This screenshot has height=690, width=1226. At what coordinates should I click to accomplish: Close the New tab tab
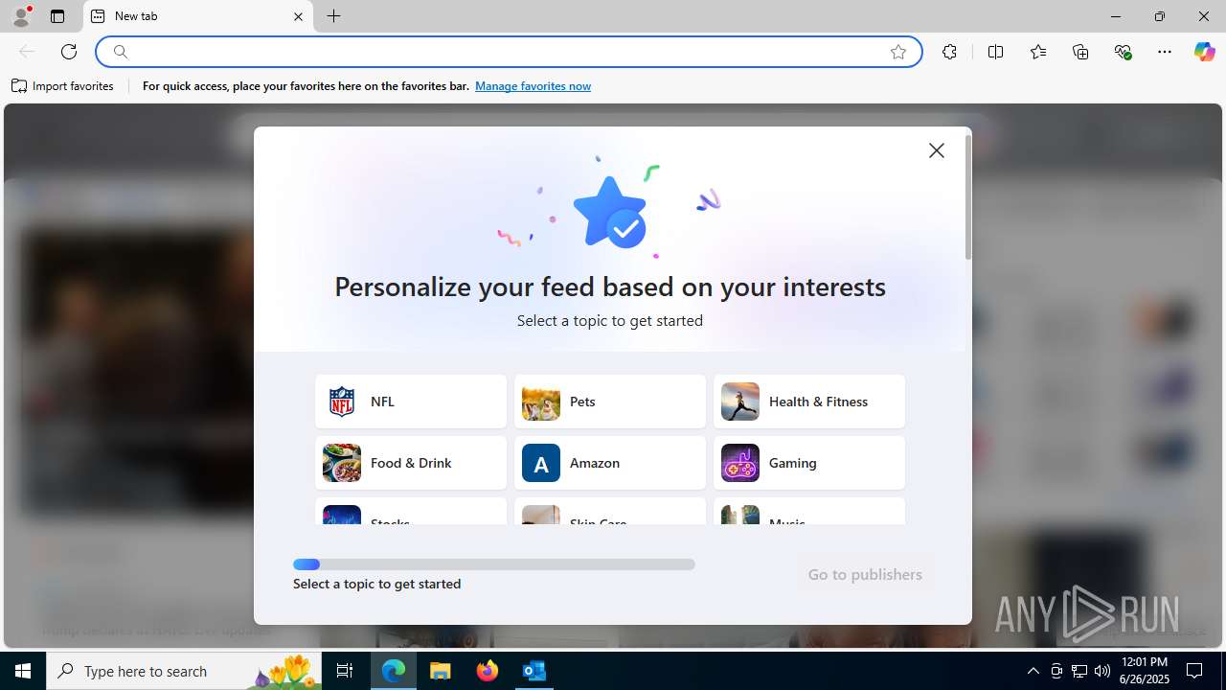click(298, 16)
